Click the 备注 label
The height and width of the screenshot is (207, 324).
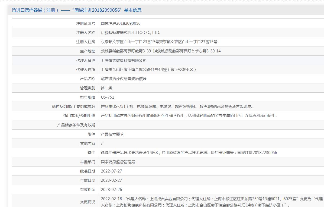pyautogui.click(x=91, y=153)
